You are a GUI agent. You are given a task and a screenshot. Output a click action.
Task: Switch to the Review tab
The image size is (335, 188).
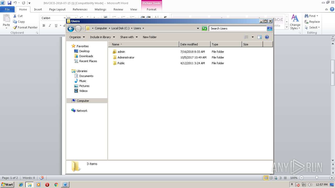(118, 9)
